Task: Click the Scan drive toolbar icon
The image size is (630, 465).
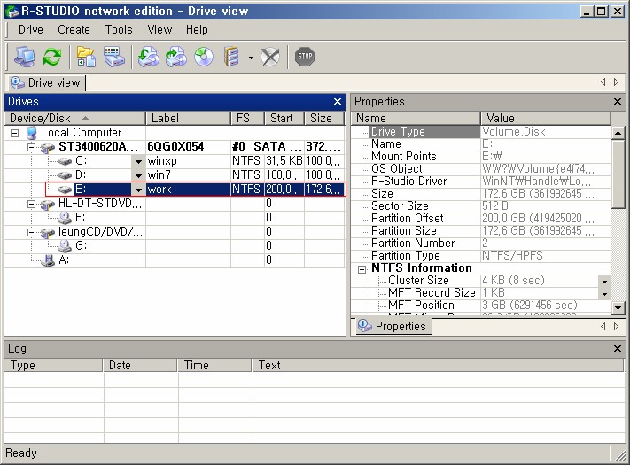Action: pyautogui.click(x=113, y=57)
